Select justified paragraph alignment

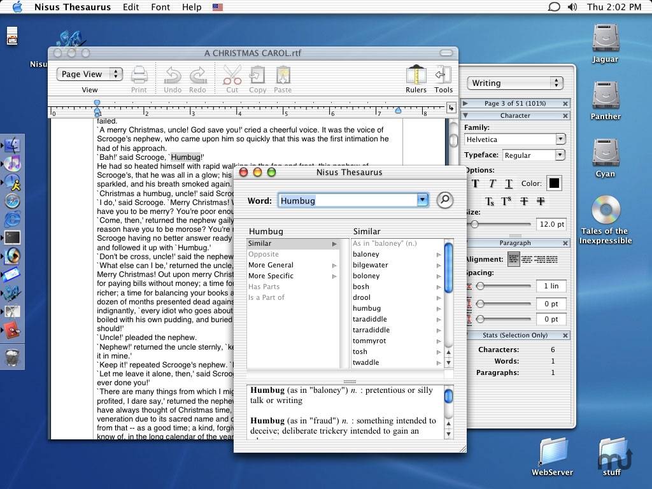(x=551, y=260)
